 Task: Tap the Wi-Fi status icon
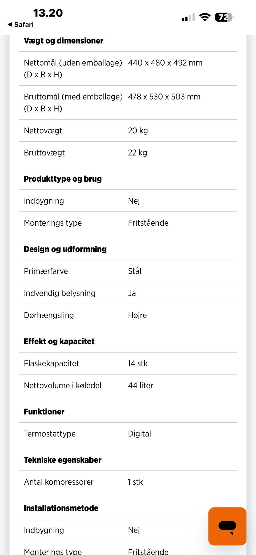point(205,17)
